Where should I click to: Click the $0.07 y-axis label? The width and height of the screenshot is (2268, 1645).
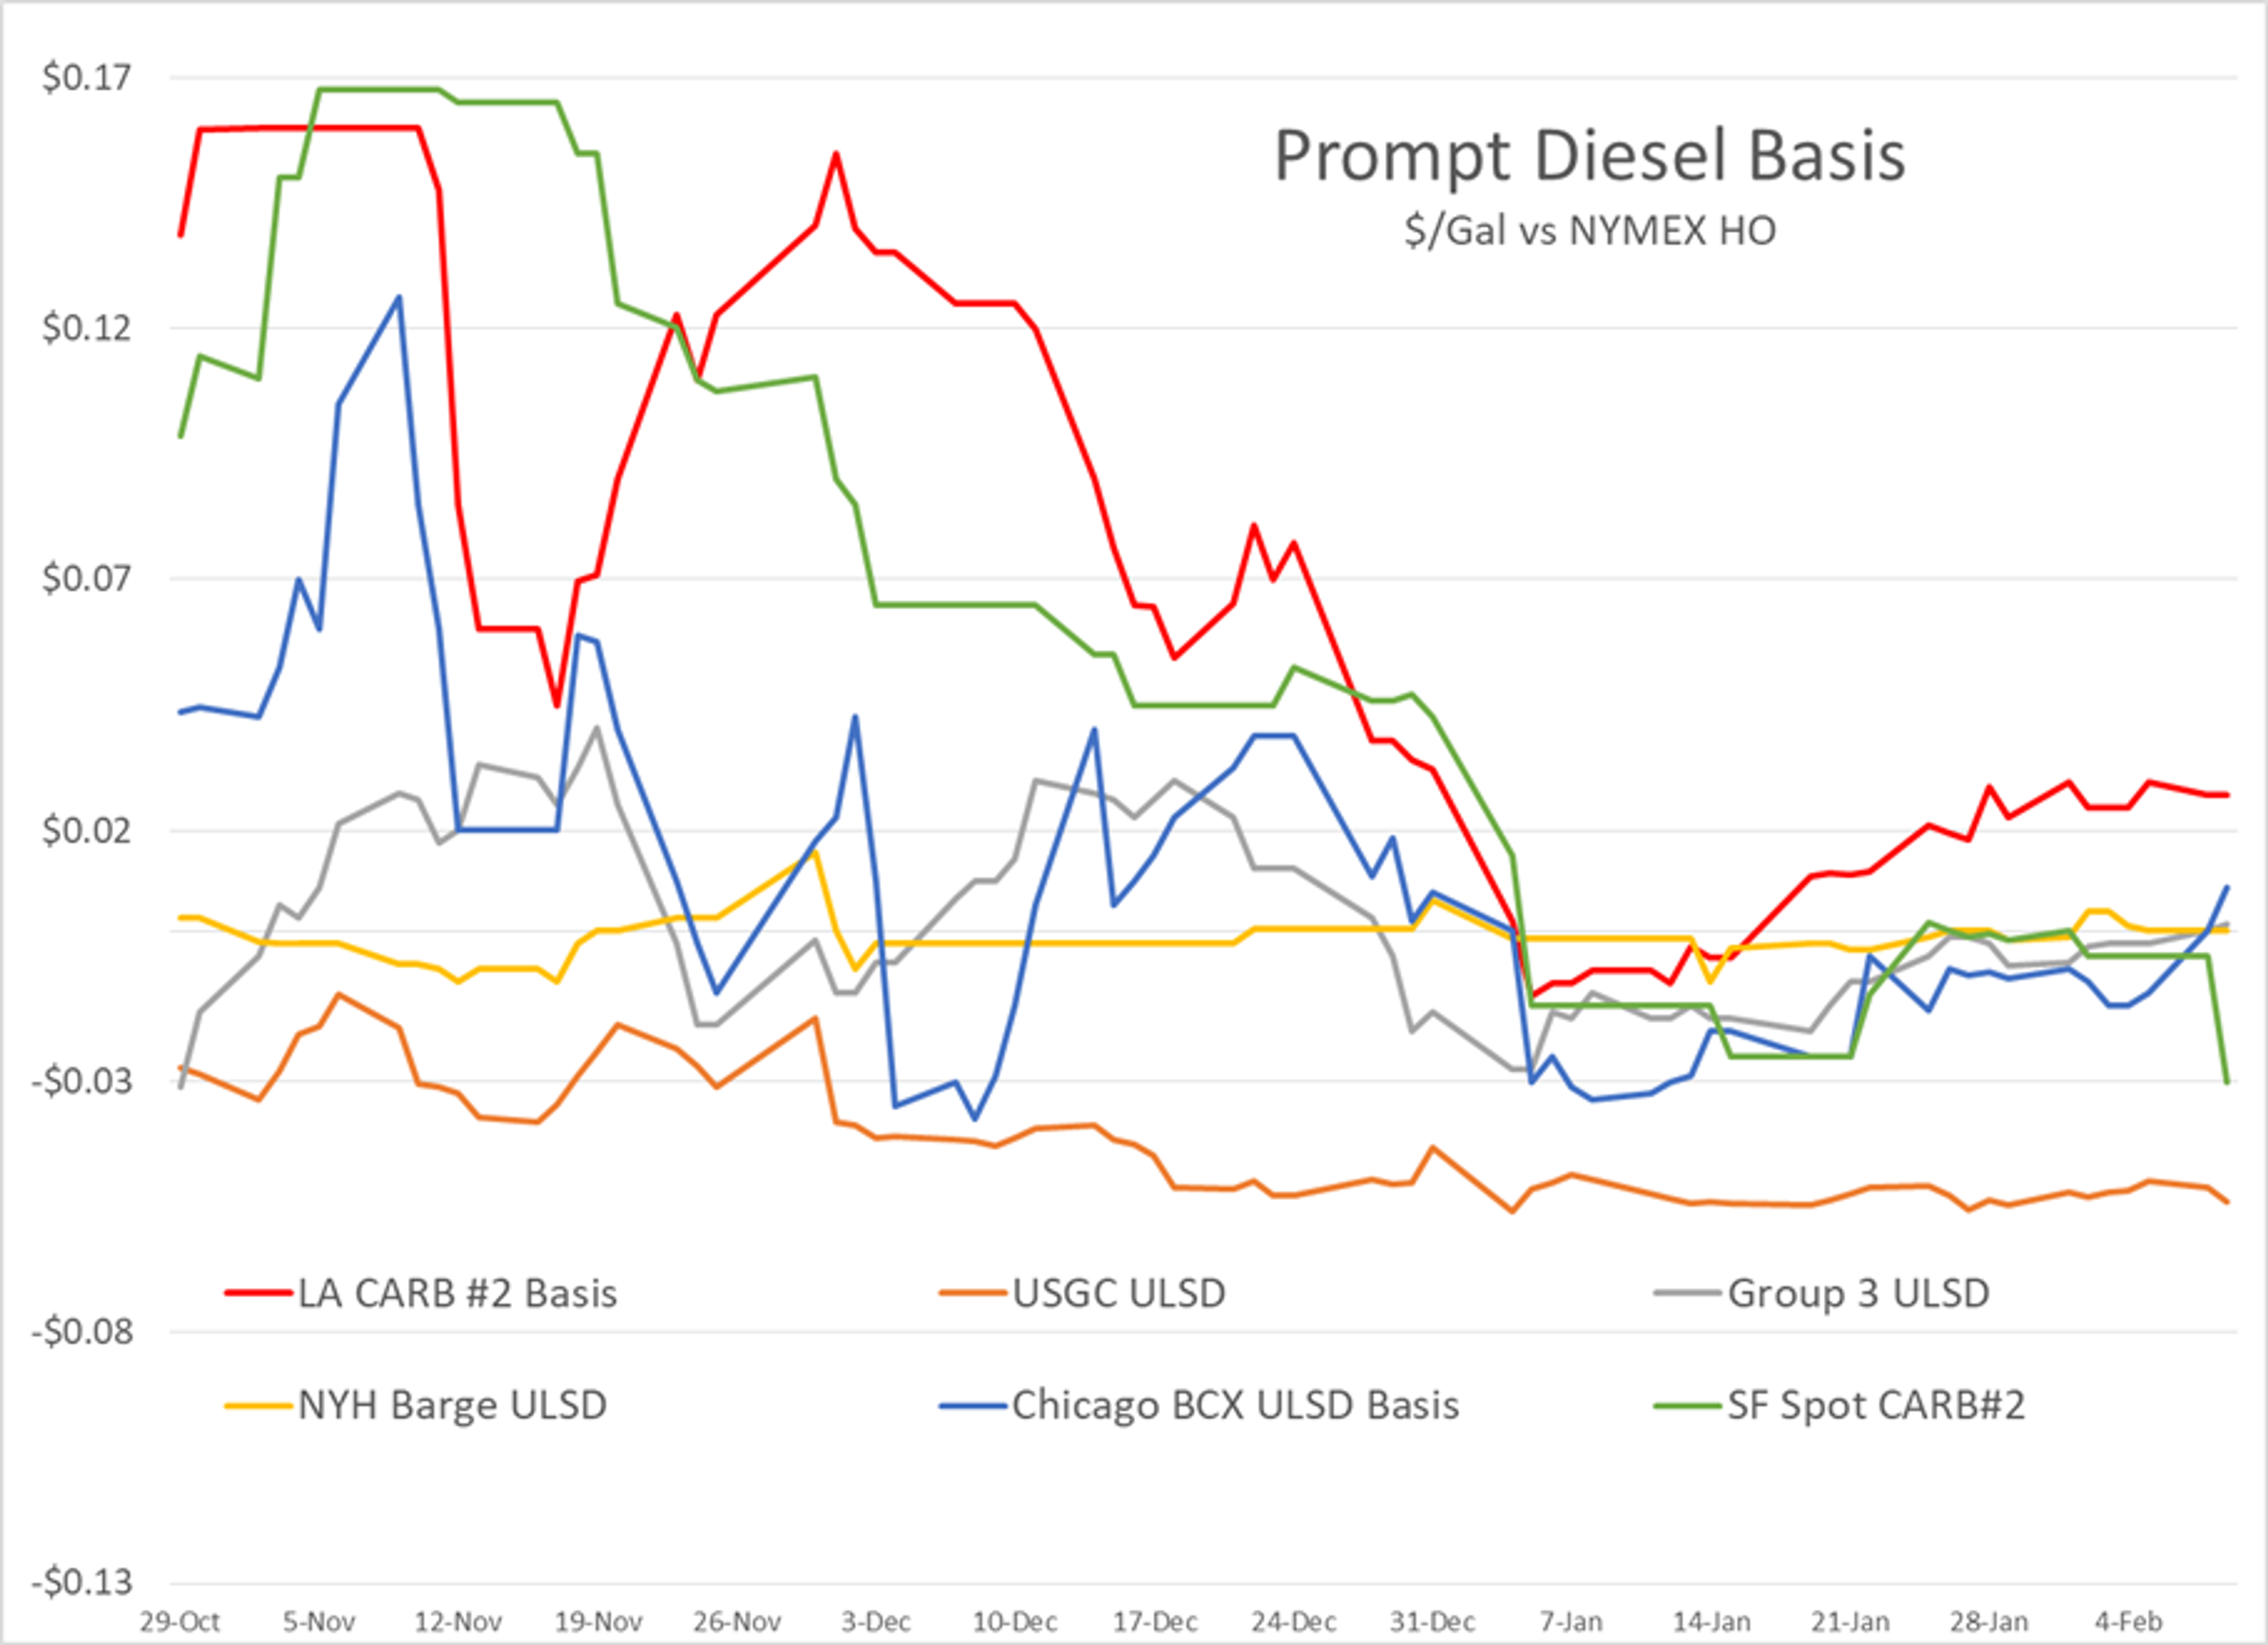coord(87,578)
